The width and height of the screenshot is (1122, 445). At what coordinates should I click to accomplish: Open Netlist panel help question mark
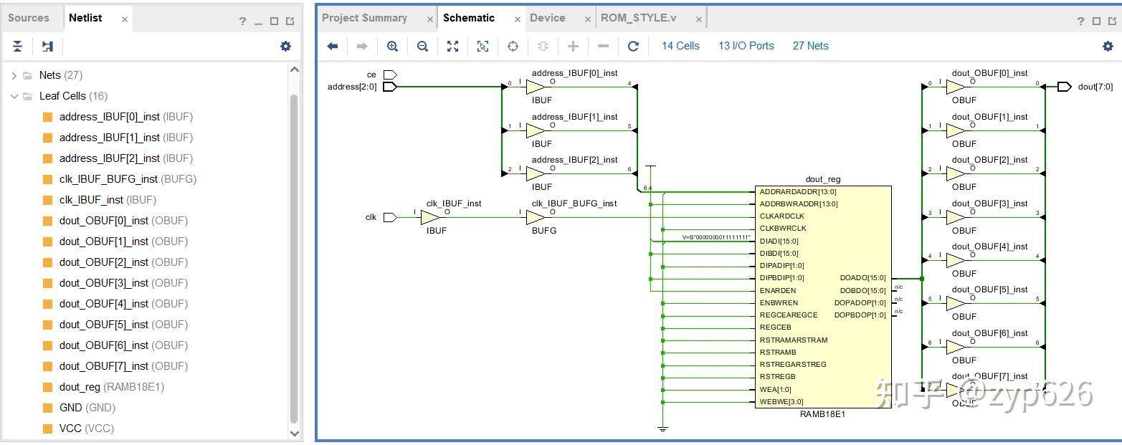coord(242,21)
